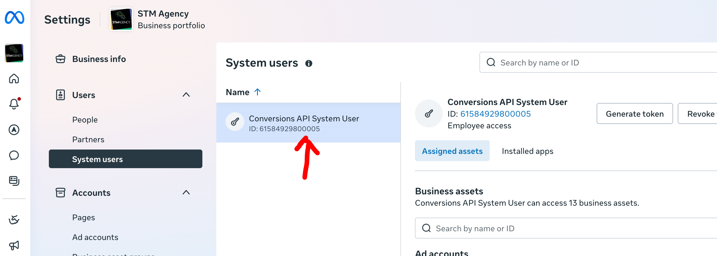Click the key avatar in detail panel
717x256 pixels.
(x=429, y=113)
